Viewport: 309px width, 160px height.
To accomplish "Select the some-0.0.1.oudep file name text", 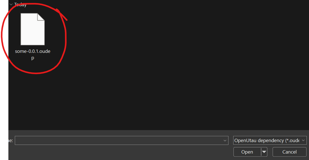I will tap(33, 55).
